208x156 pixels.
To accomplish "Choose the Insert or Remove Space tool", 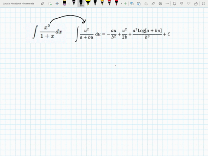I will point(57,3).
